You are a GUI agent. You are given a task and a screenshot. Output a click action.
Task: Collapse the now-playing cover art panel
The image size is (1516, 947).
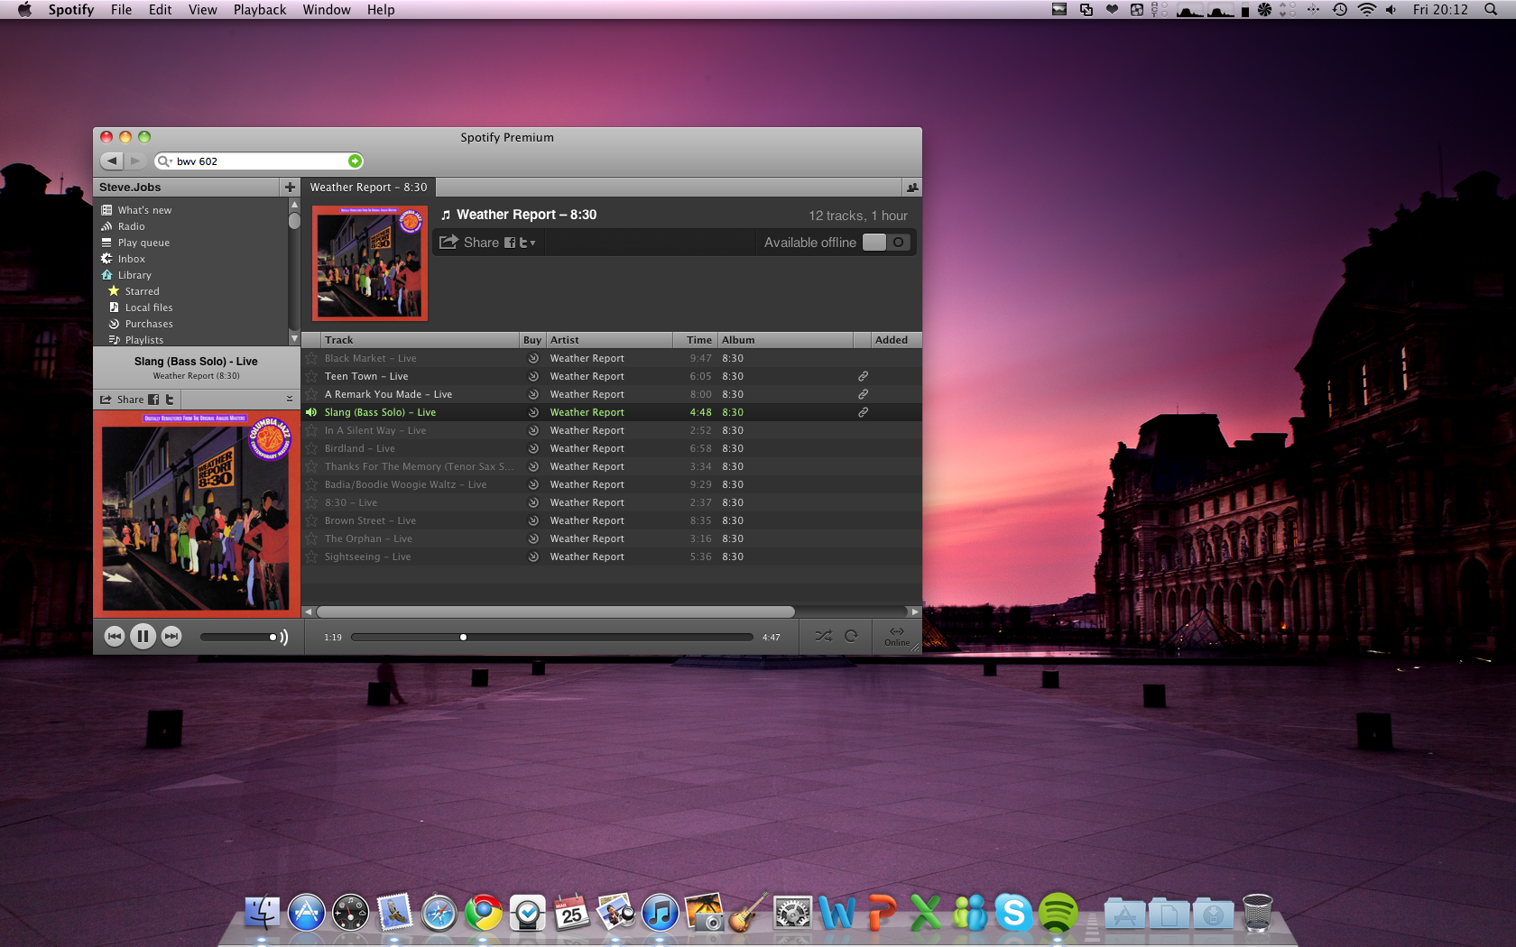[x=290, y=399]
